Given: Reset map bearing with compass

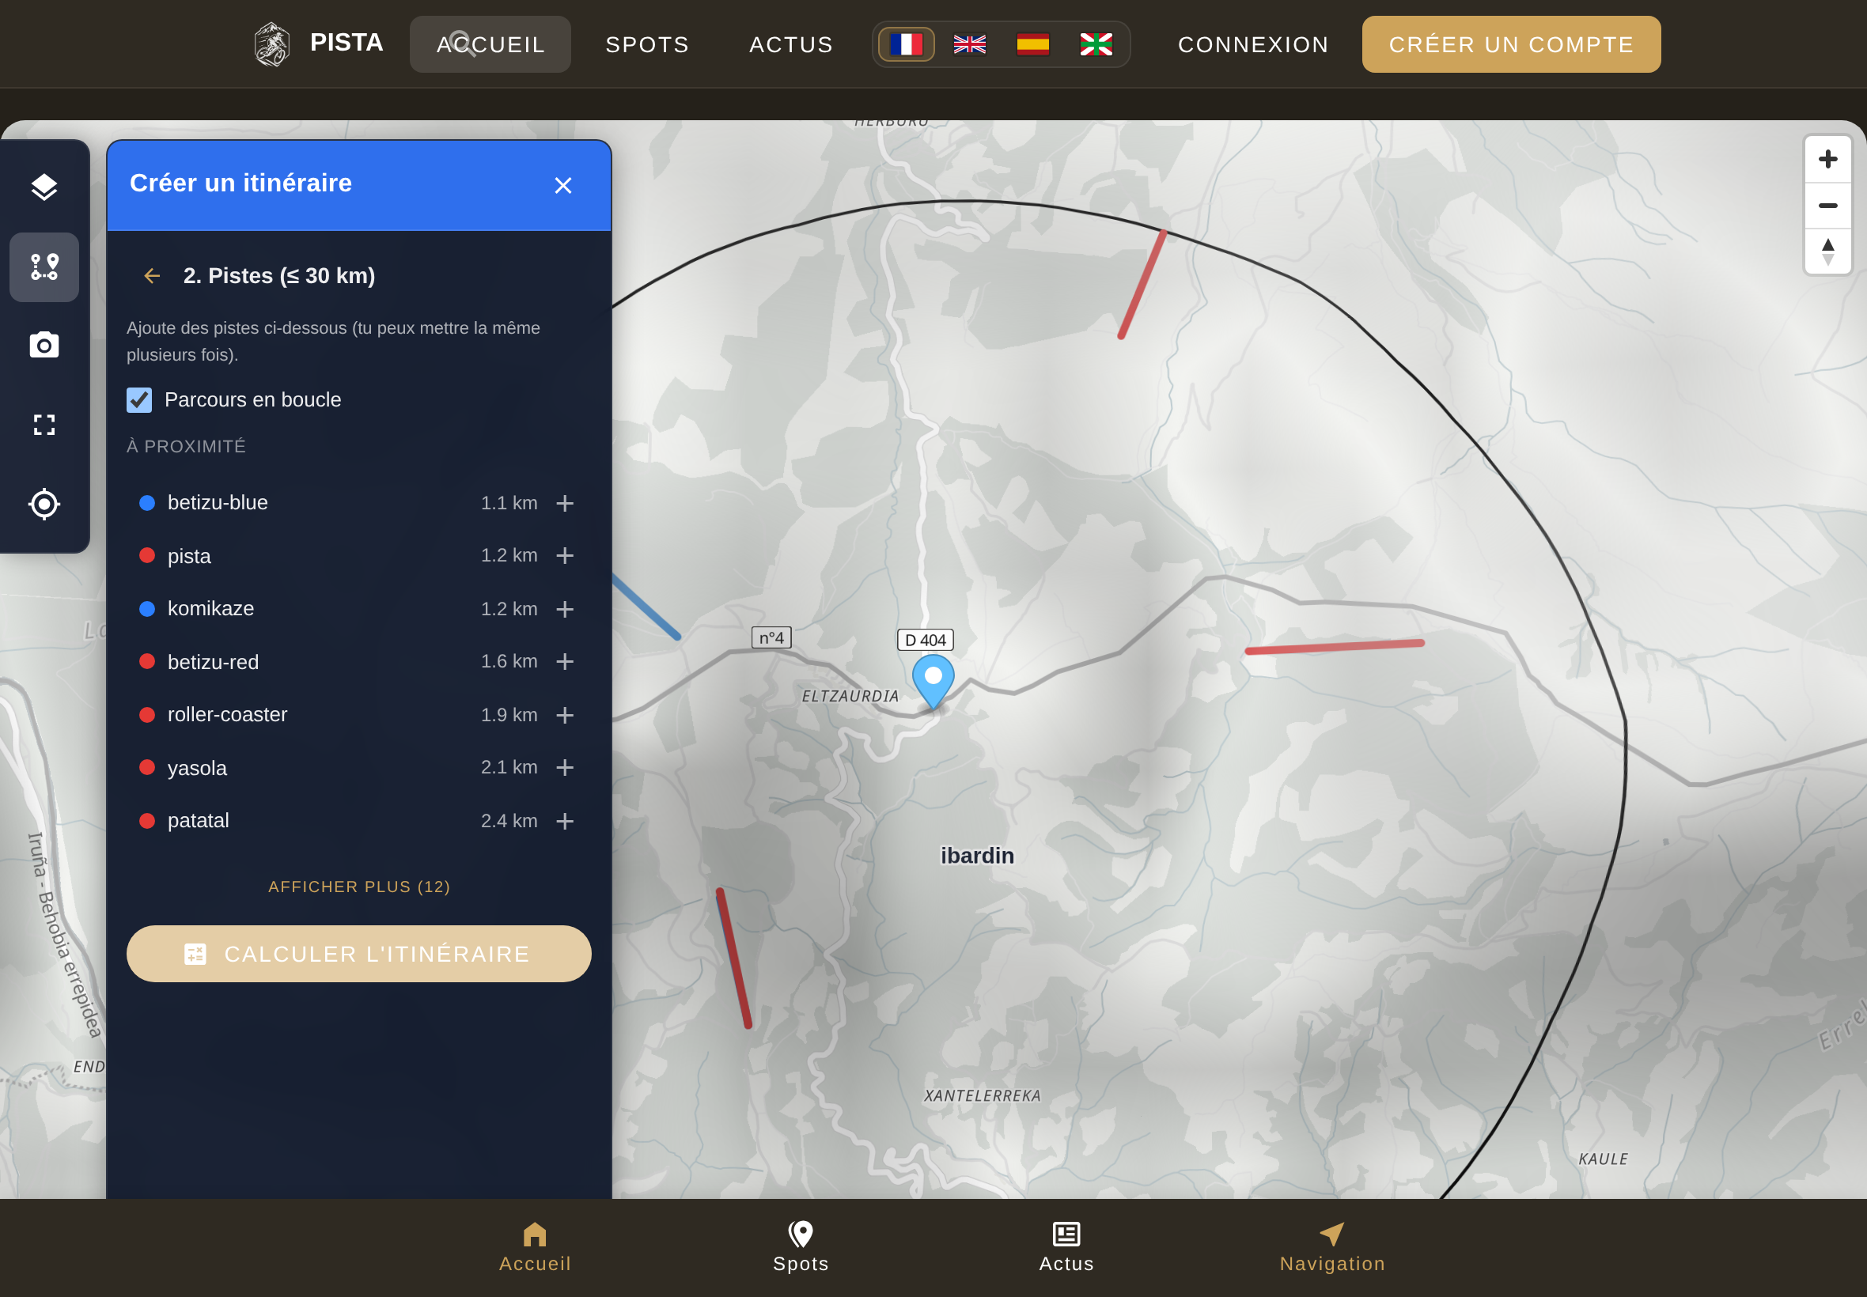Looking at the screenshot, I should point(1827,252).
